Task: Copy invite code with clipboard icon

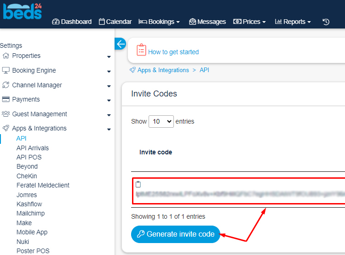Action: pos(138,184)
